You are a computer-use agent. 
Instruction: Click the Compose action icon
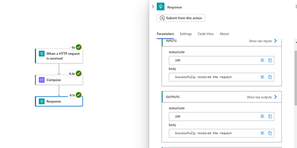click(x=42, y=80)
